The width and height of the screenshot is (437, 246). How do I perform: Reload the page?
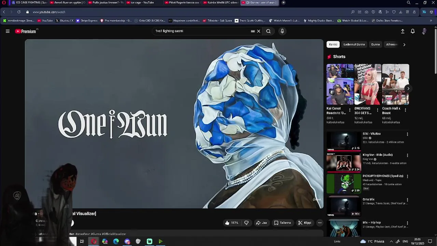click(x=19, y=12)
